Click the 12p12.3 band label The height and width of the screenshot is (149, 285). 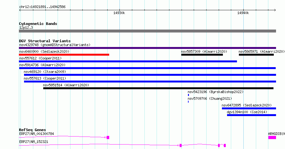[x=26, y=27]
